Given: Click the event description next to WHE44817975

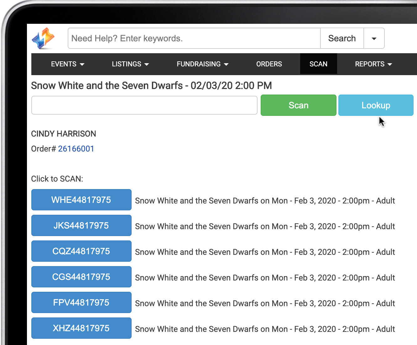Looking at the screenshot, I should [x=265, y=201].
